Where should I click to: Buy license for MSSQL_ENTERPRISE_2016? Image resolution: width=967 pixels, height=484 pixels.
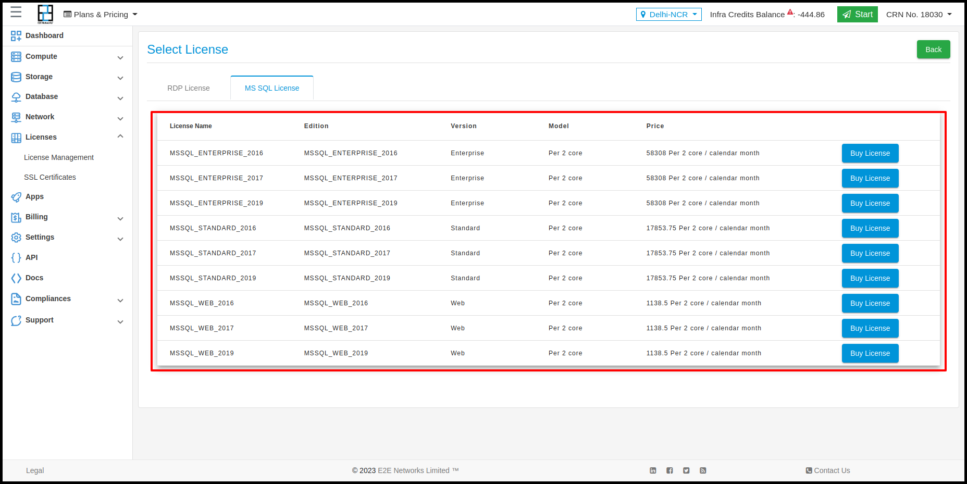click(870, 153)
